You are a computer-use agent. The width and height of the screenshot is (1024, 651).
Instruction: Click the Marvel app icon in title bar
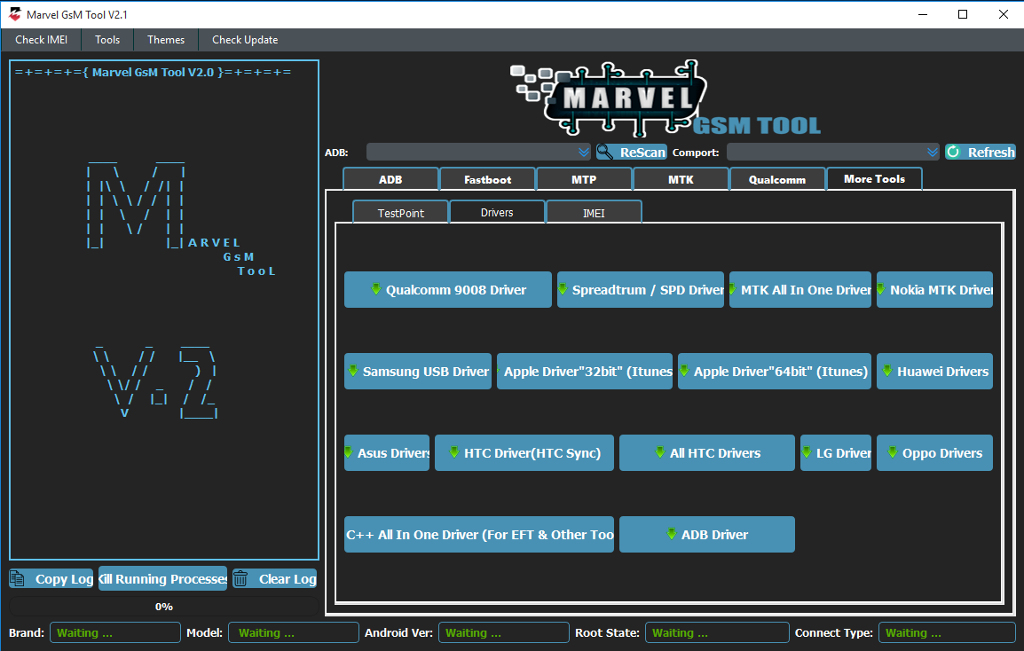point(14,13)
